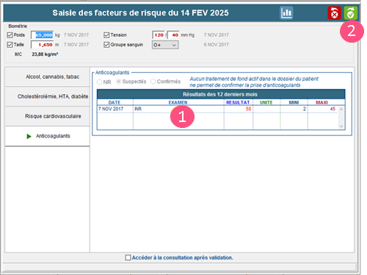Image resolution: width=367 pixels, height=275 pixels.
Task: Open Cholestérolémie, HTA, diabète tab
Action: point(47,96)
